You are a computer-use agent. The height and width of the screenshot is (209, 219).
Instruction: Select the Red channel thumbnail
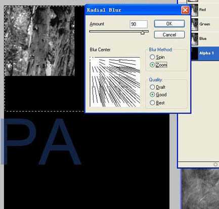tap(195, 10)
